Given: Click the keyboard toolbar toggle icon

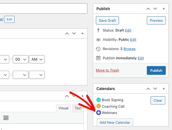Looking at the screenshot, I should point(6,118).
